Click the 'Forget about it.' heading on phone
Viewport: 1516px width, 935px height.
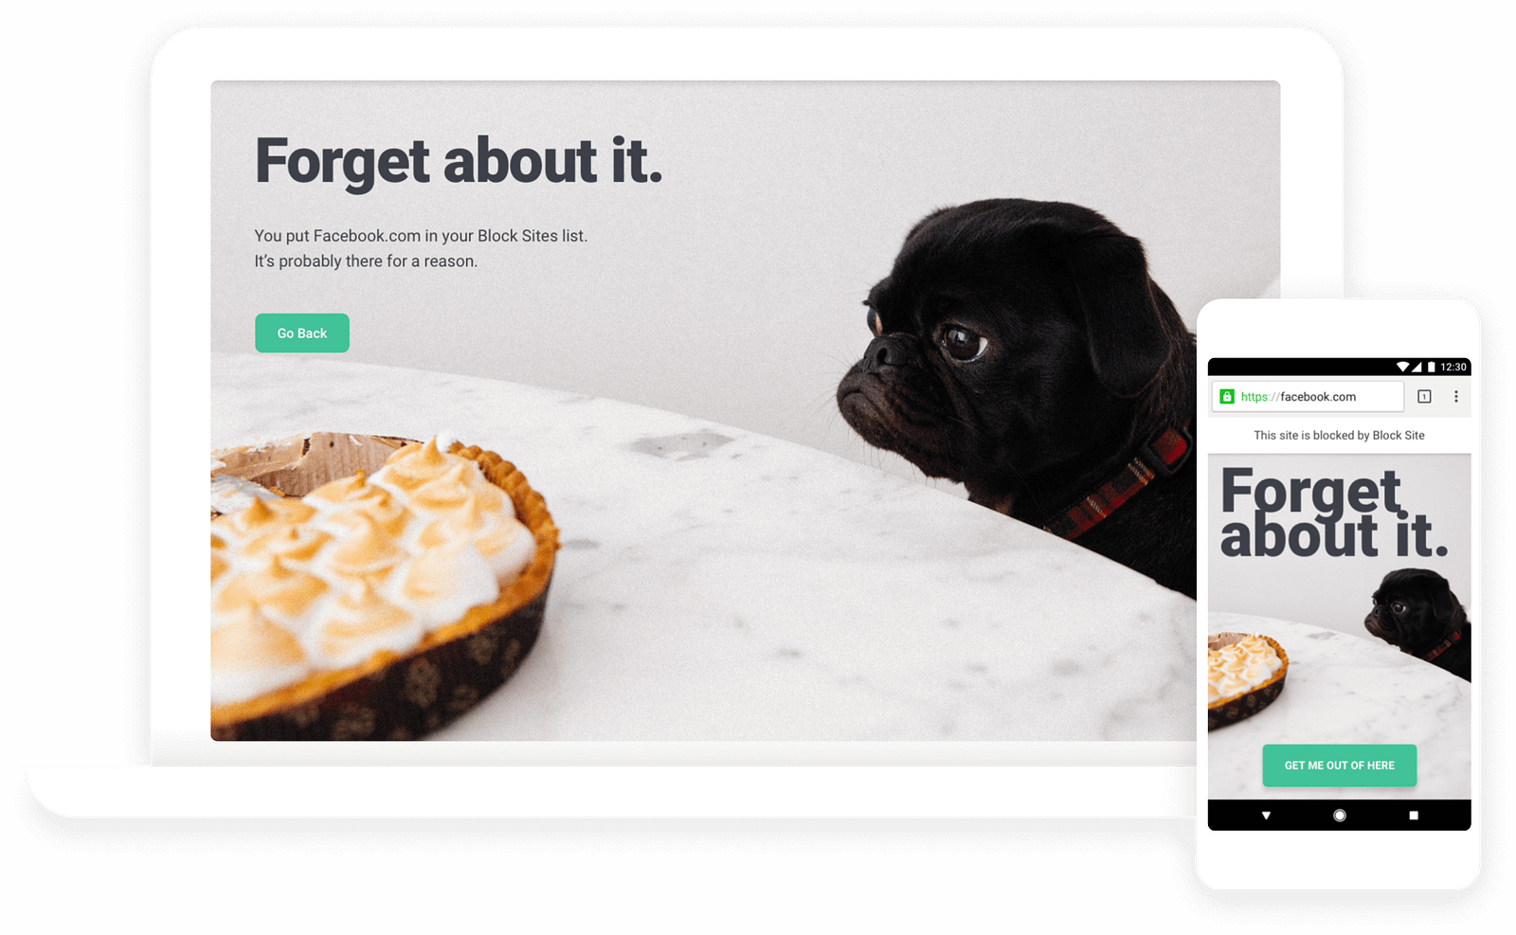[x=1334, y=512]
